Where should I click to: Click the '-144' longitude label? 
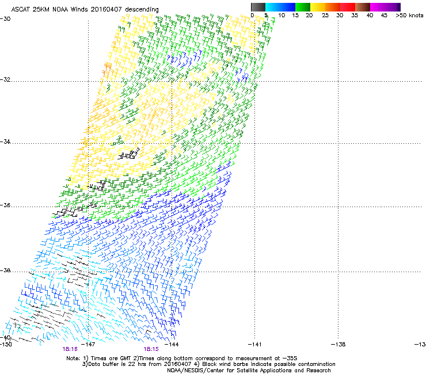pyautogui.click(x=172, y=345)
